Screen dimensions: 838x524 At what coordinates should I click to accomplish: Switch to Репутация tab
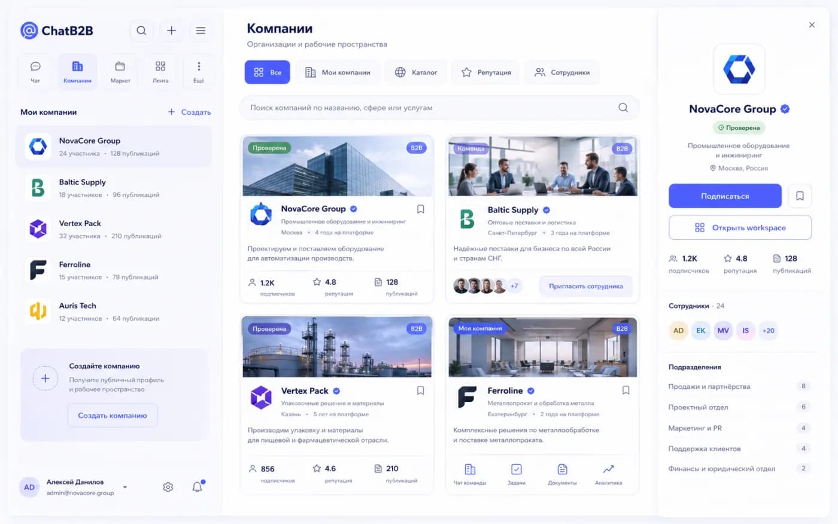[x=486, y=72]
